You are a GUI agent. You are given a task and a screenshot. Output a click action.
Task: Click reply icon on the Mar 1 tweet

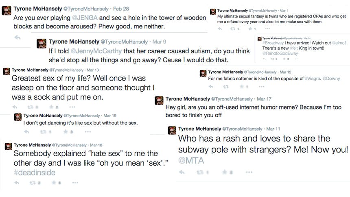point(220,29)
